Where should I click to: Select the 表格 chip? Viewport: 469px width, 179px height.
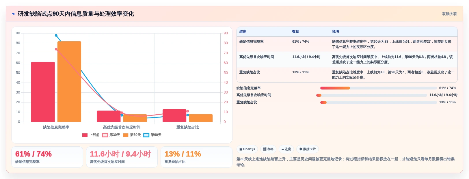coord(268,149)
